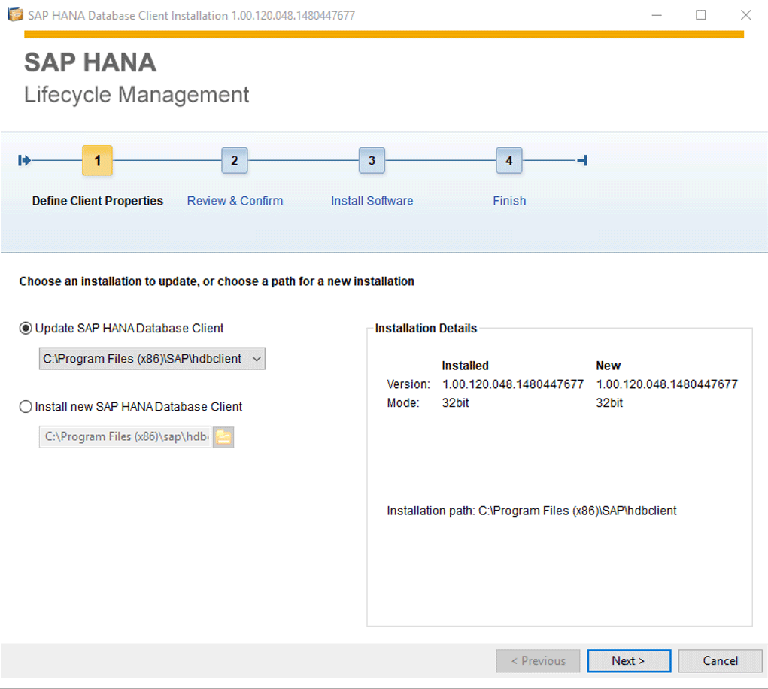Open the hdbclient installation path dropdown
Screen dimensions: 768x689
click(153, 359)
